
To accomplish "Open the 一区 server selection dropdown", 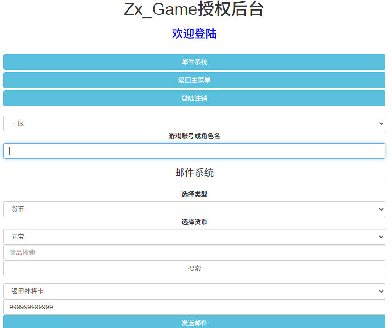I will 194,123.
